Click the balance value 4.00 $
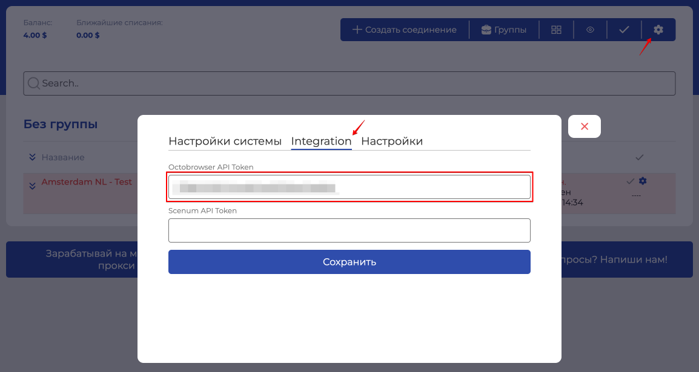699x372 pixels. pyautogui.click(x=35, y=35)
